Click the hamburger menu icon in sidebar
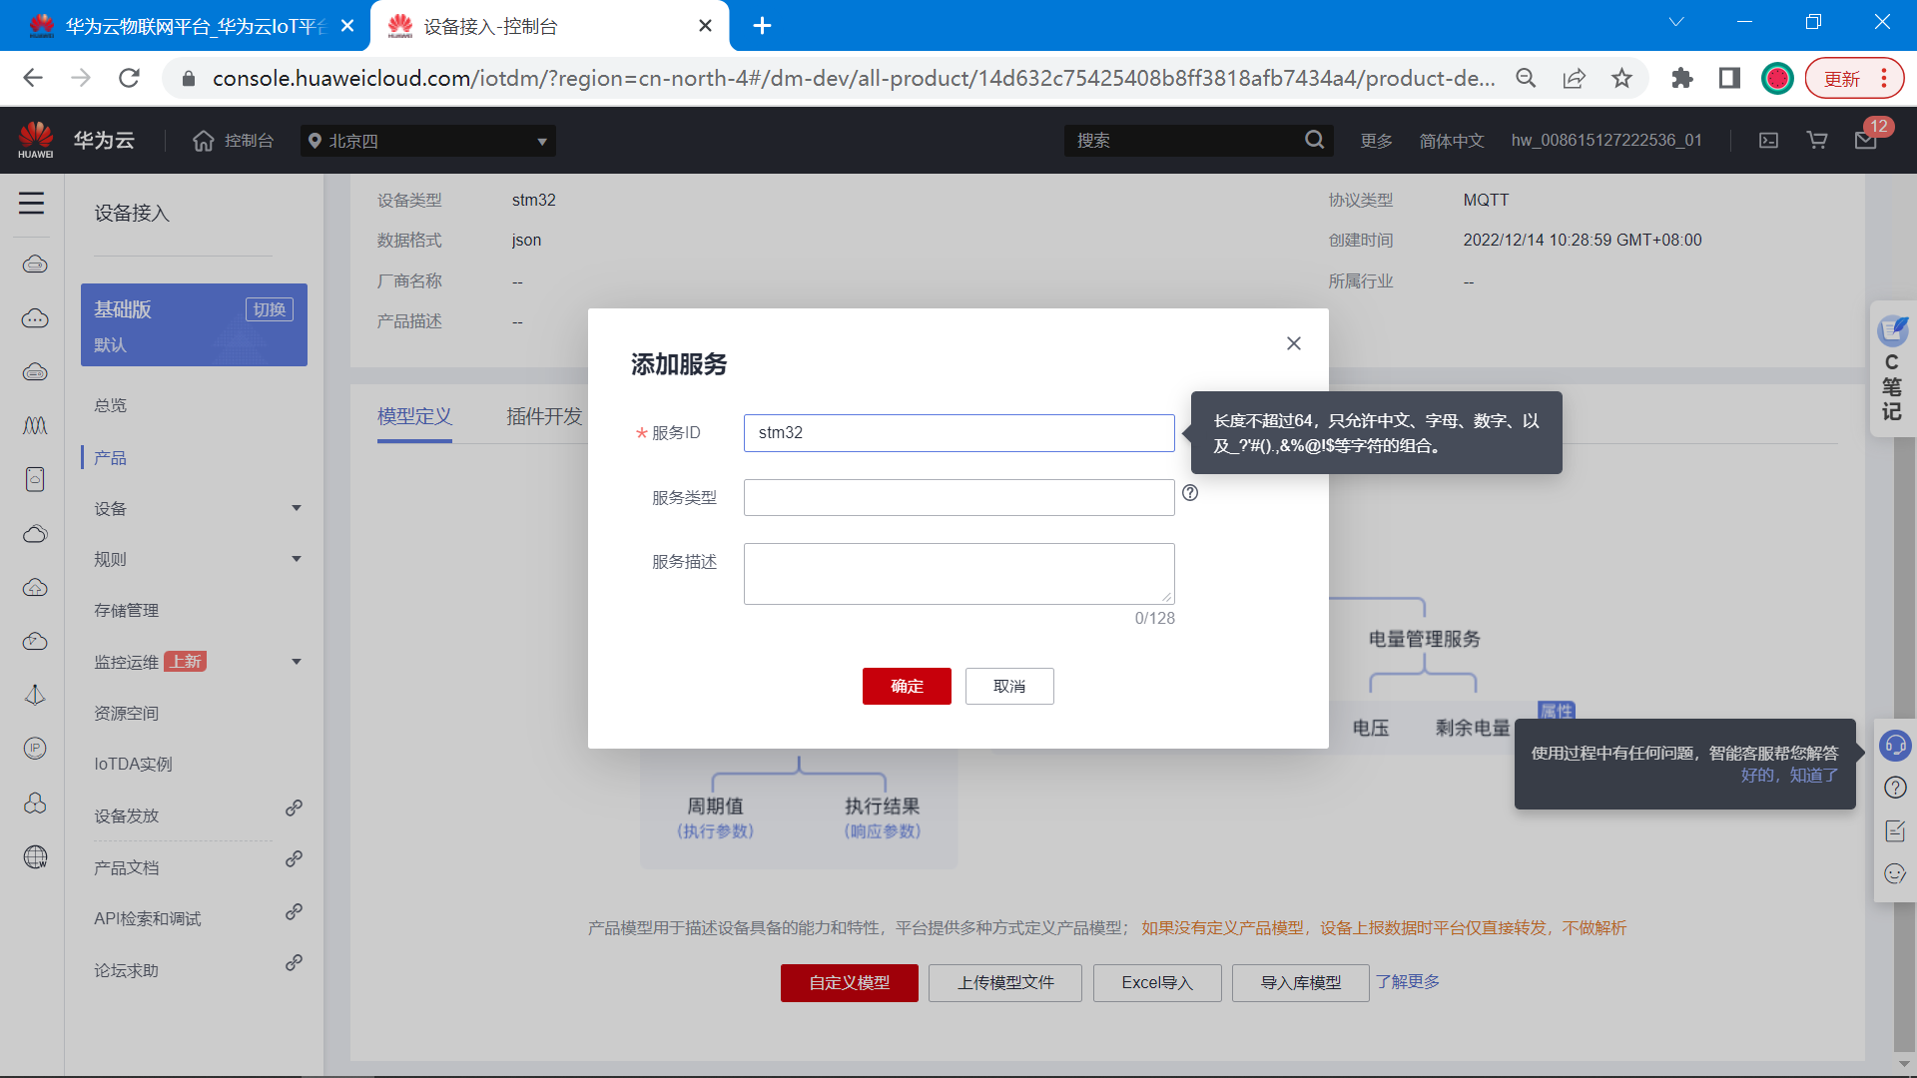Viewport: 1917px width, 1078px height. coord(31,204)
